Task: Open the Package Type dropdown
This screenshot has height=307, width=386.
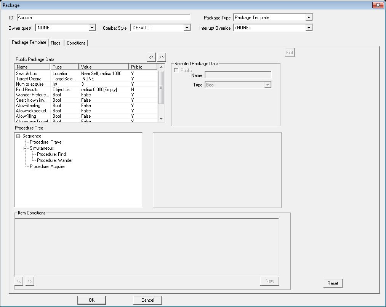Action: pyautogui.click(x=309, y=18)
